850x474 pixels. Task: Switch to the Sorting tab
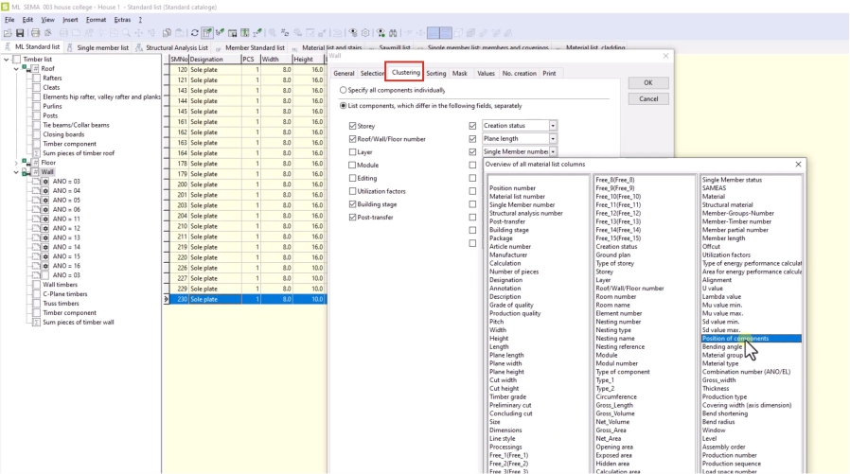(435, 73)
